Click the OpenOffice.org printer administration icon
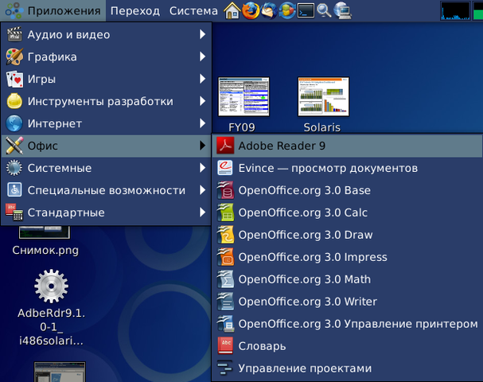The width and height of the screenshot is (483, 382). coord(225,324)
